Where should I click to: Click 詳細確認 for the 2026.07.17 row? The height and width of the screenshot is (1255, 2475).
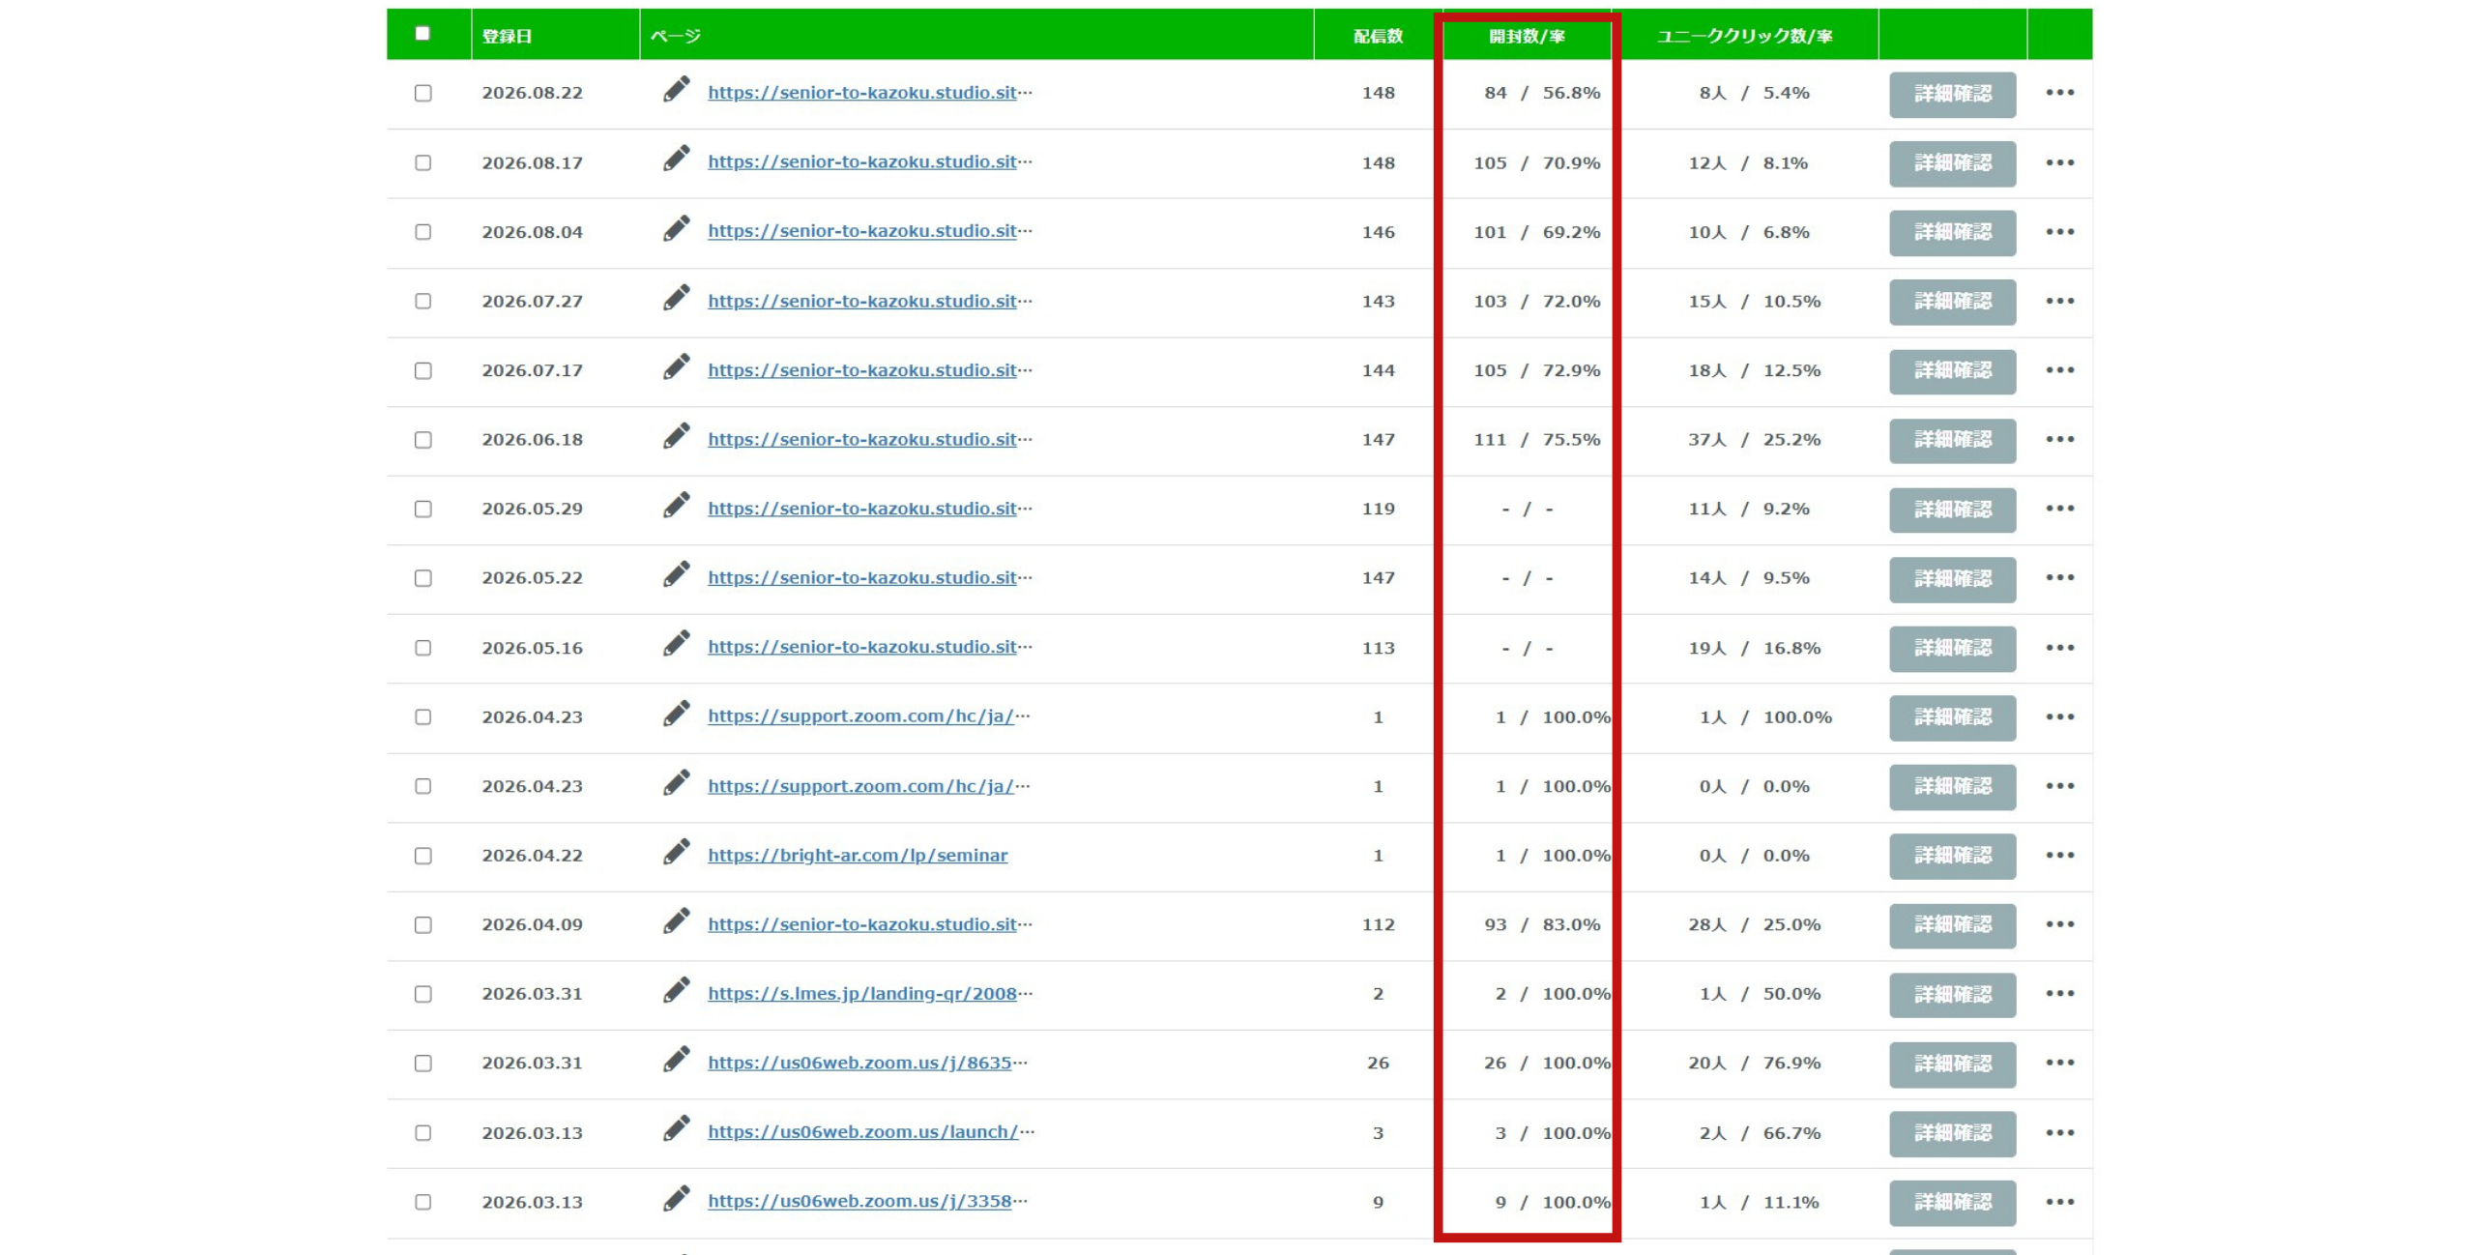(1952, 371)
